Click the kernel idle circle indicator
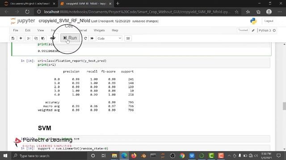The width and height of the screenshot is (286, 160). [x=274, y=31]
